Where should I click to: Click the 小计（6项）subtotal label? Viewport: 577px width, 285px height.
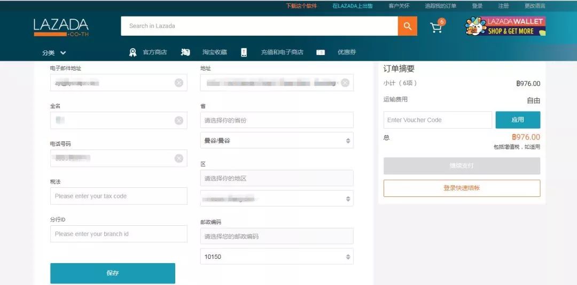click(400, 83)
